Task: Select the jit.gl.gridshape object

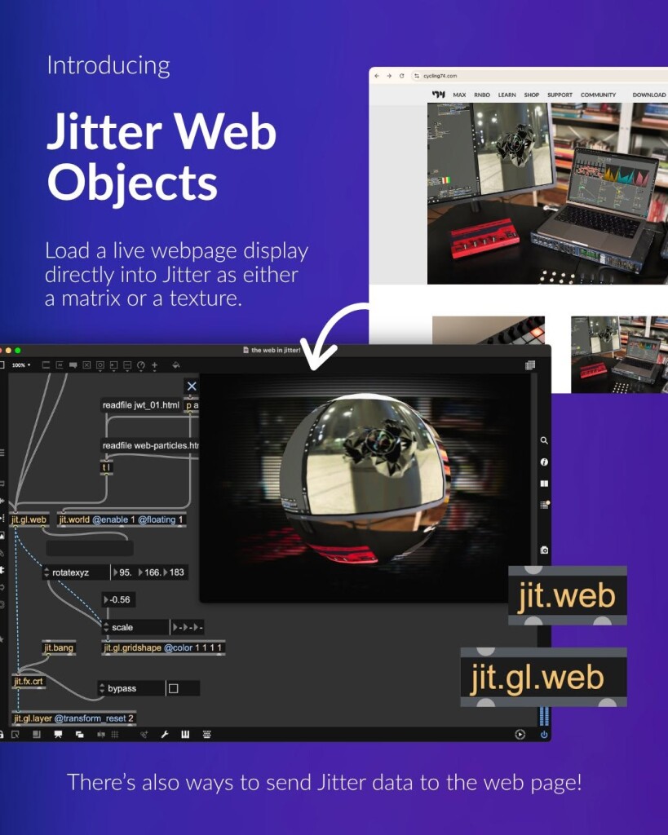Action: point(164,648)
